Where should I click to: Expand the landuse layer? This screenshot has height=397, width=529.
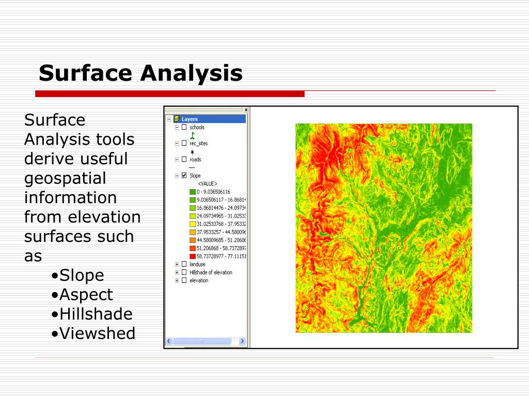pos(177,264)
